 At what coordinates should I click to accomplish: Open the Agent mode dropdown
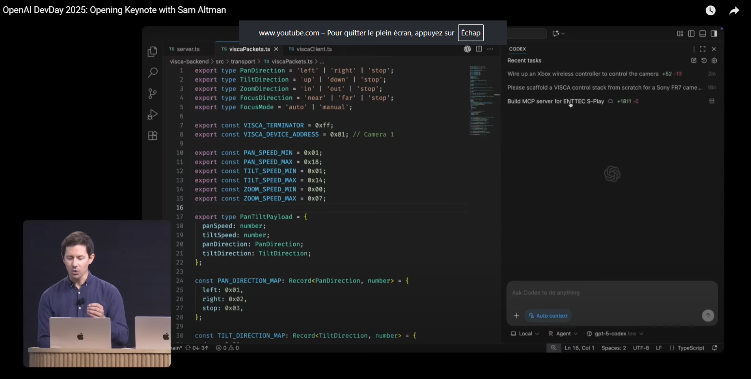click(x=563, y=334)
